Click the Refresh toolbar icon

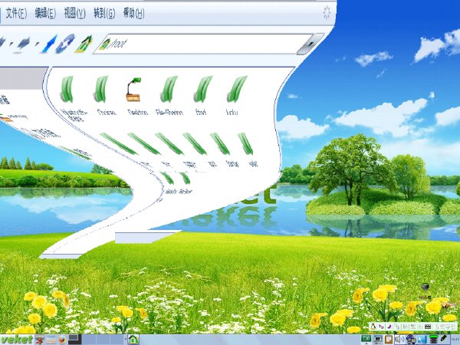[x=66, y=44]
